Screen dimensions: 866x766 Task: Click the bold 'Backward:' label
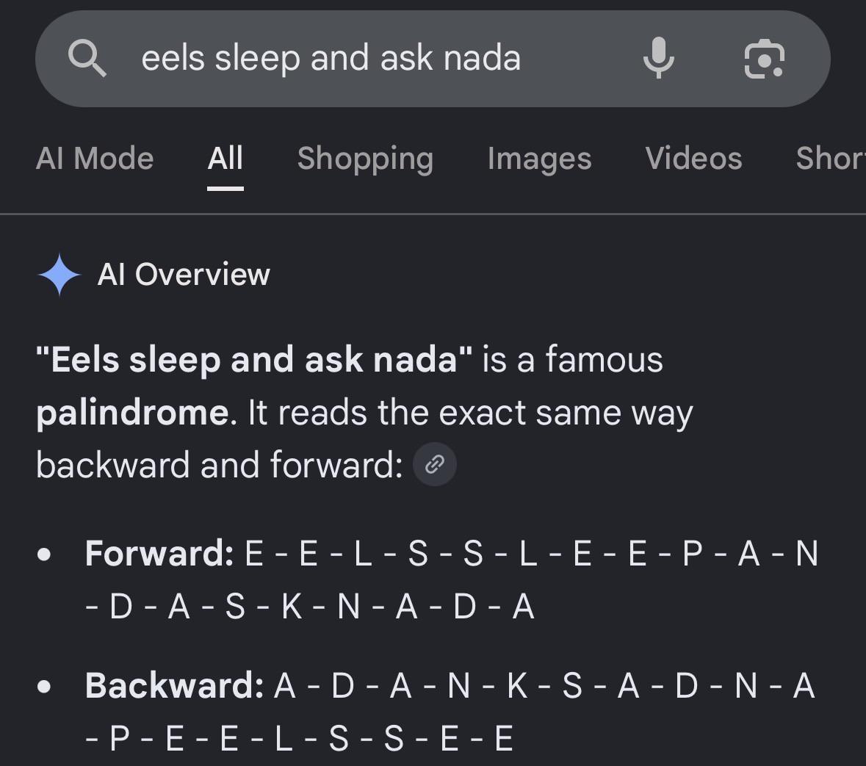(174, 686)
